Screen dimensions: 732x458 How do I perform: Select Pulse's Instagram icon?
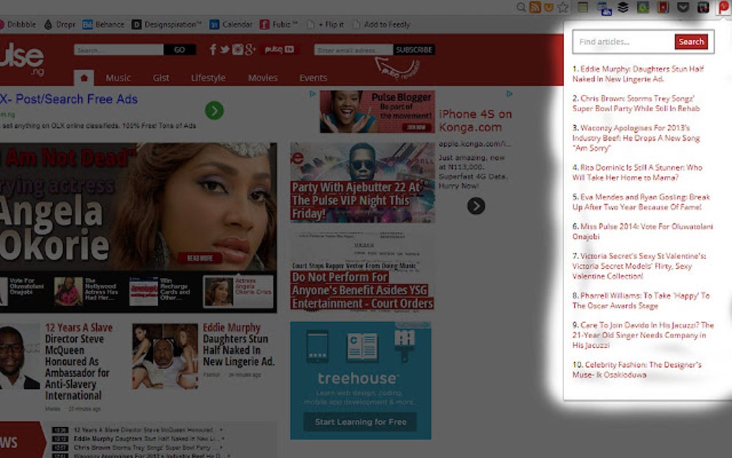(x=238, y=50)
